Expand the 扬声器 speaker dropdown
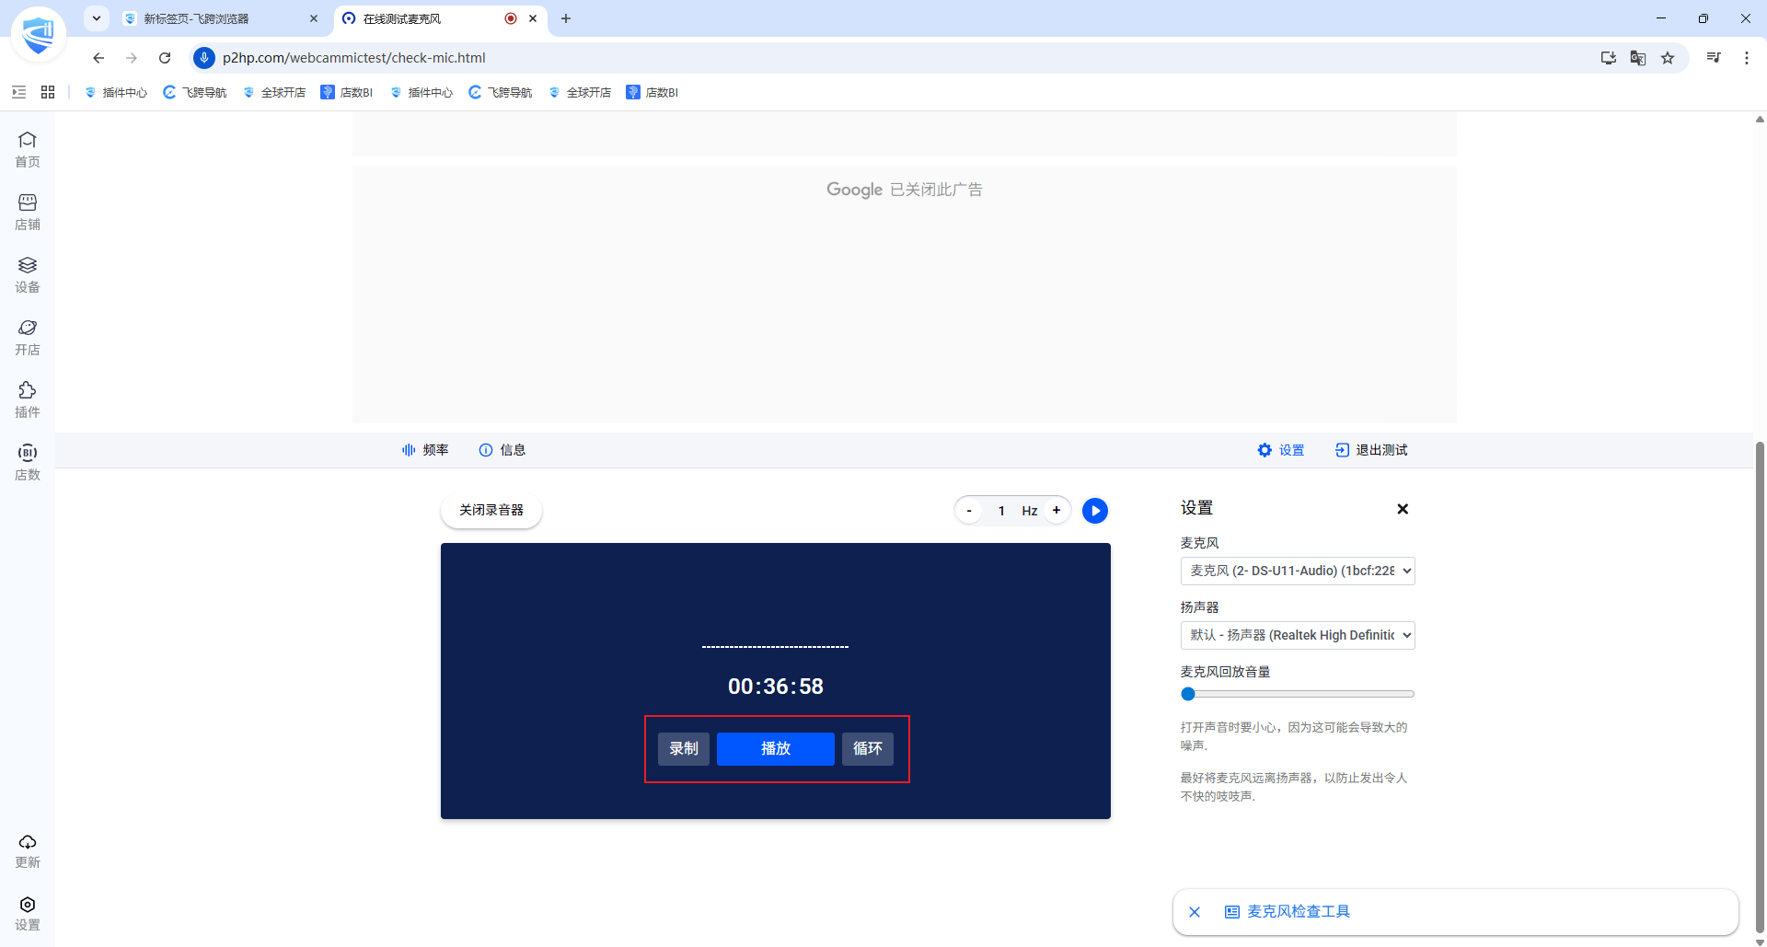1767x947 pixels. click(1298, 635)
